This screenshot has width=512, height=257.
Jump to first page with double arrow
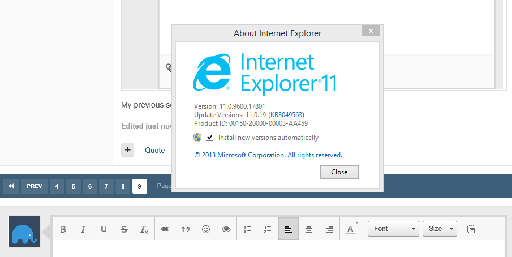click(11, 186)
